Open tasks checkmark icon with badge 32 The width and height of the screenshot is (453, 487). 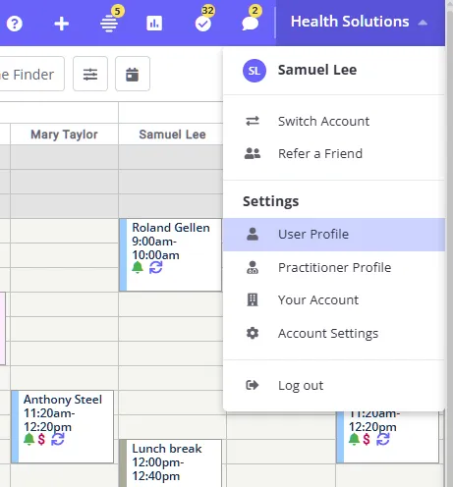coord(203,22)
